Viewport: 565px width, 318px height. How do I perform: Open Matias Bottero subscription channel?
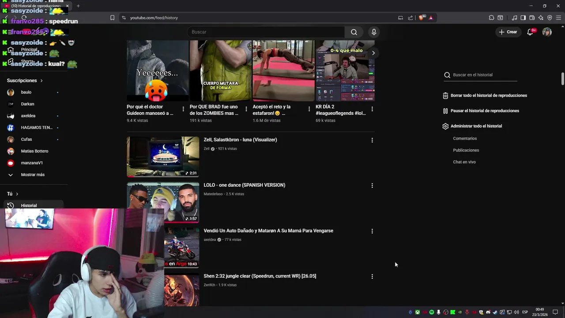coord(34,151)
